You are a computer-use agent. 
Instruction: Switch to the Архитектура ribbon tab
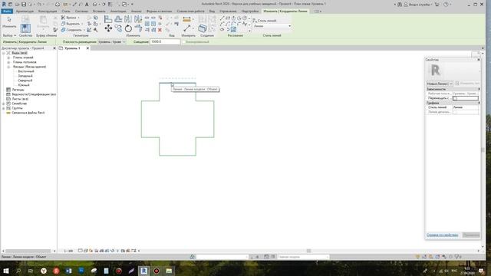click(x=25, y=11)
